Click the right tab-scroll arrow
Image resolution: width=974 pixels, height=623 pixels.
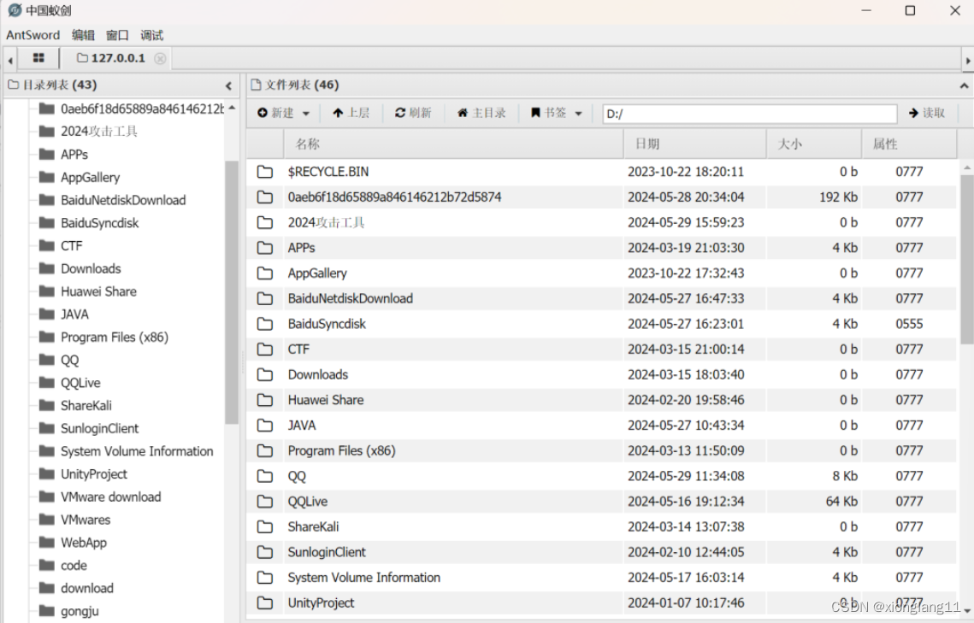(x=967, y=60)
